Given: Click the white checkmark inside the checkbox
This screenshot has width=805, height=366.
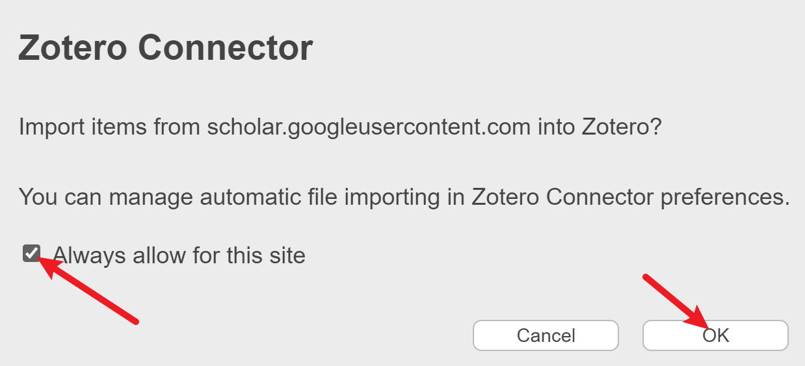Looking at the screenshot, I should [31, 253].
